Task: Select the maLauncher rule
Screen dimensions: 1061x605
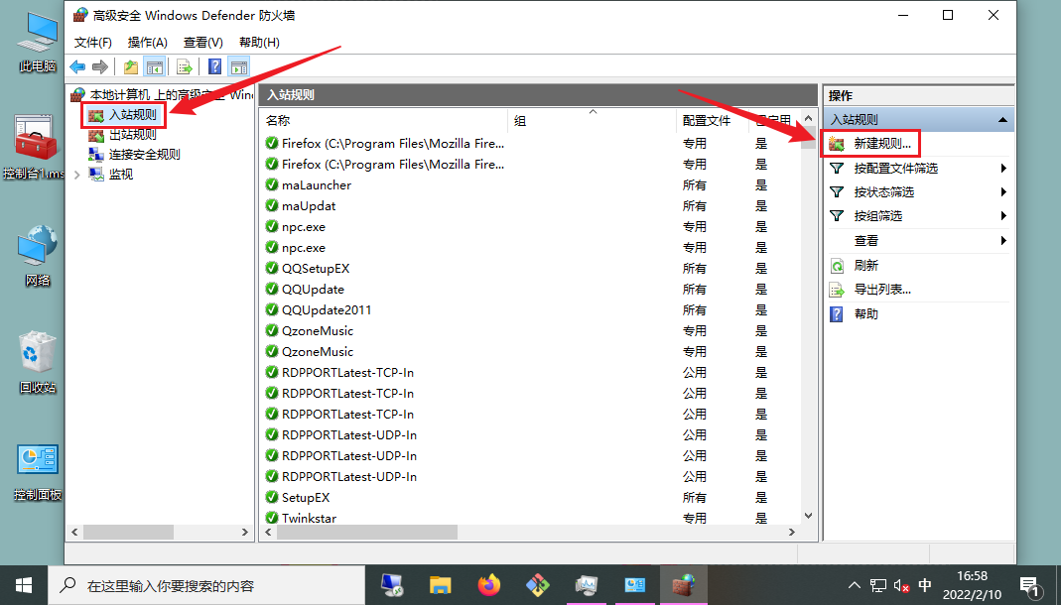Action: [x=317, y=185]
